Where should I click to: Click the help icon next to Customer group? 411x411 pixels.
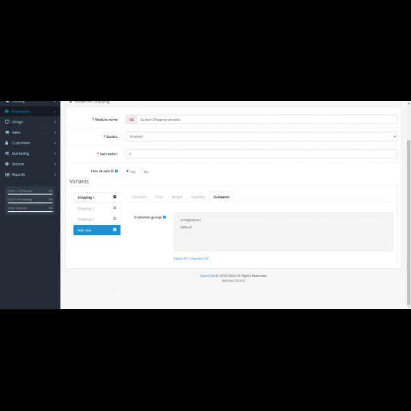point(164,217)
